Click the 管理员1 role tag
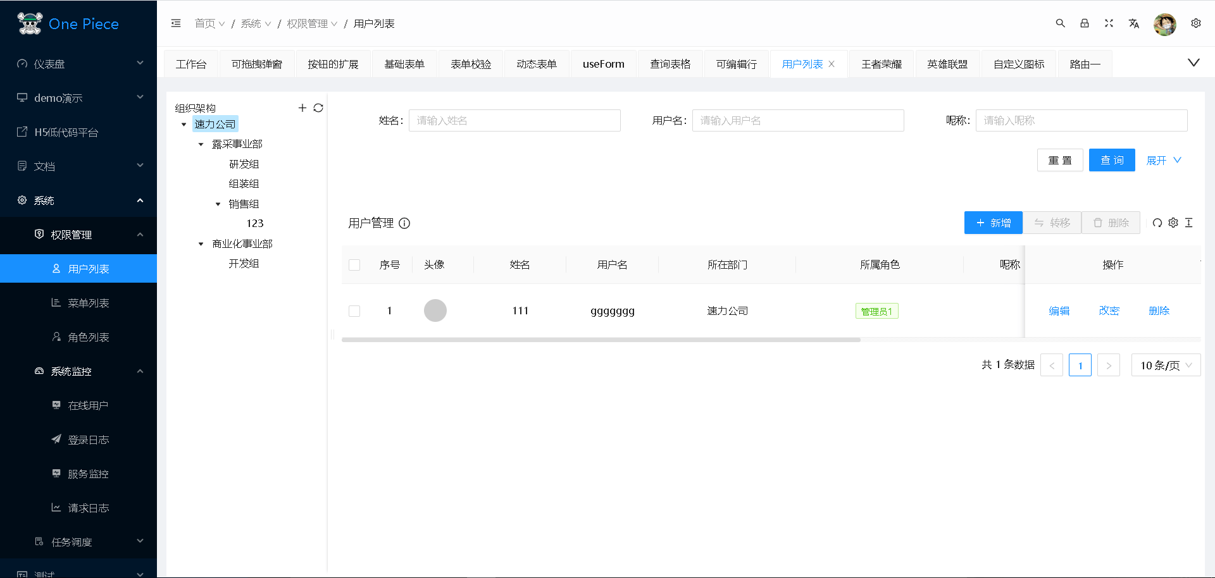Screen dimensions: 1215x578 (877, 311)
